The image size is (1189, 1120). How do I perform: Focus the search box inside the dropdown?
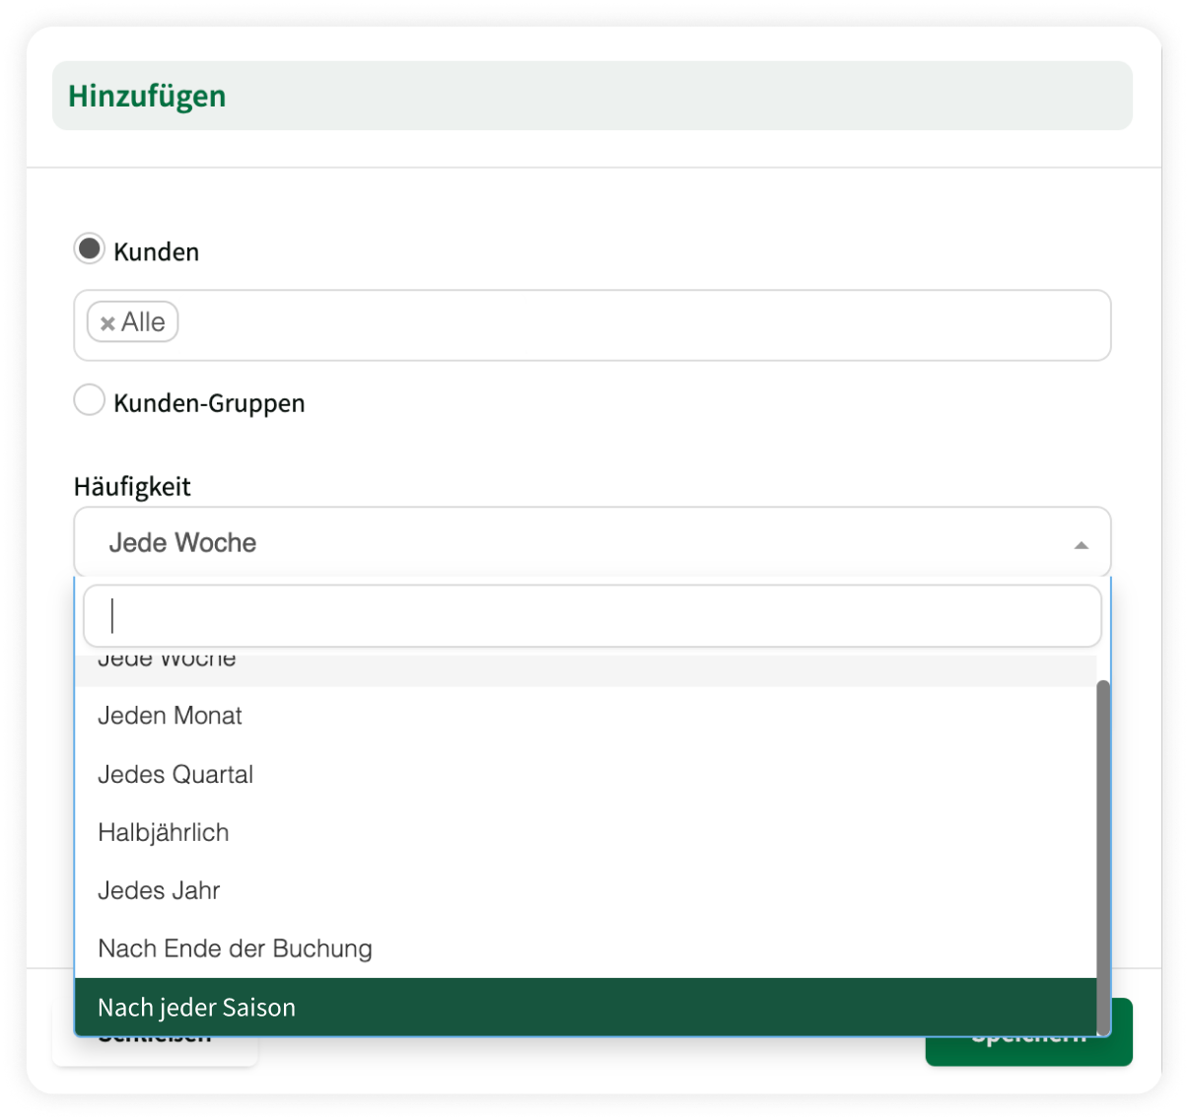coord(592,616)
